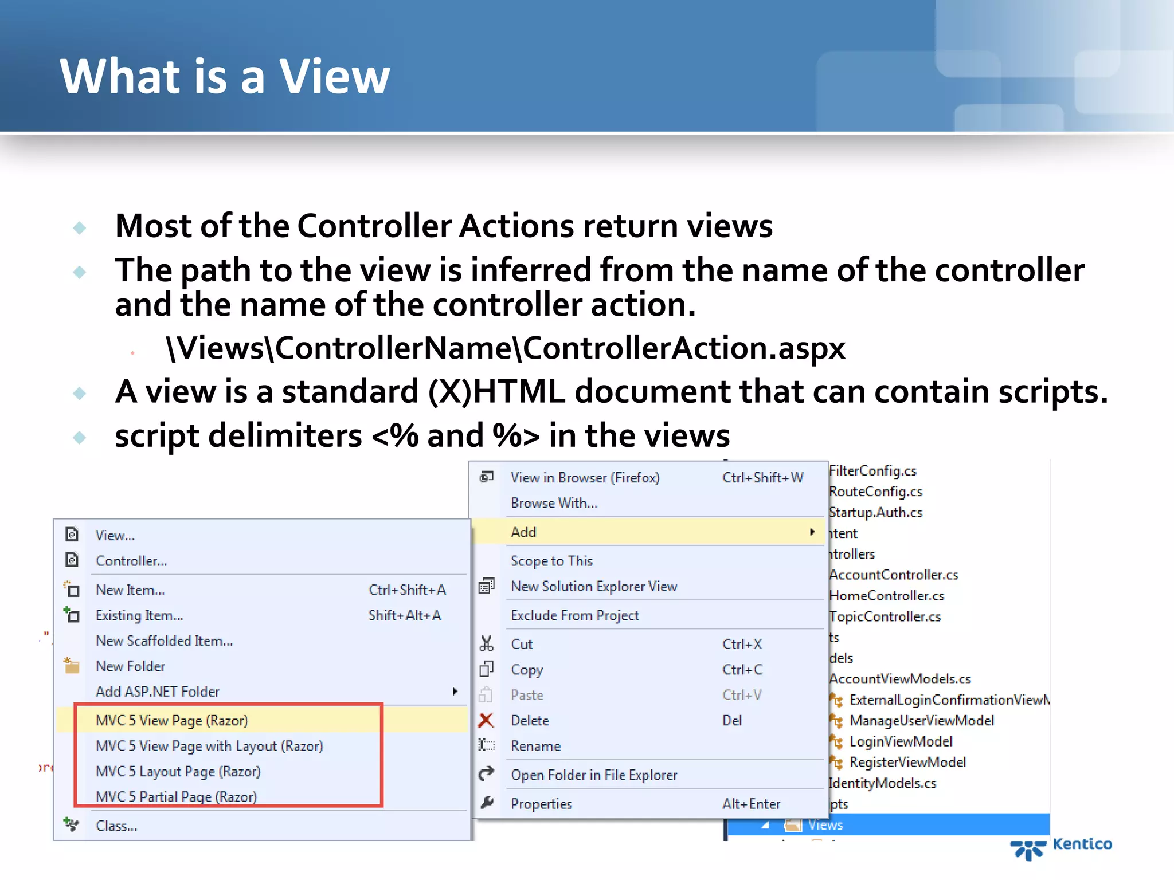1174x880 pixels.
Task: Select the LoginViewModel class node
Action: [x=901, y=741]
